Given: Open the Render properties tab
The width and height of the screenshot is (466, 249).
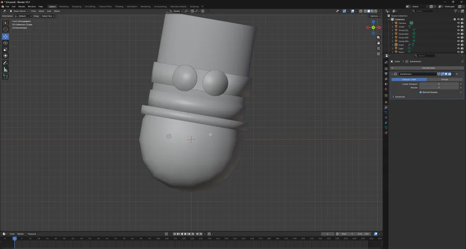Looking at the screenshot, I should pyautogui.click(x=386, y=69).
